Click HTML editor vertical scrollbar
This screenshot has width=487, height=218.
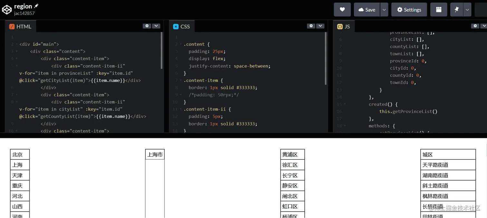click(x=161, y=50)
